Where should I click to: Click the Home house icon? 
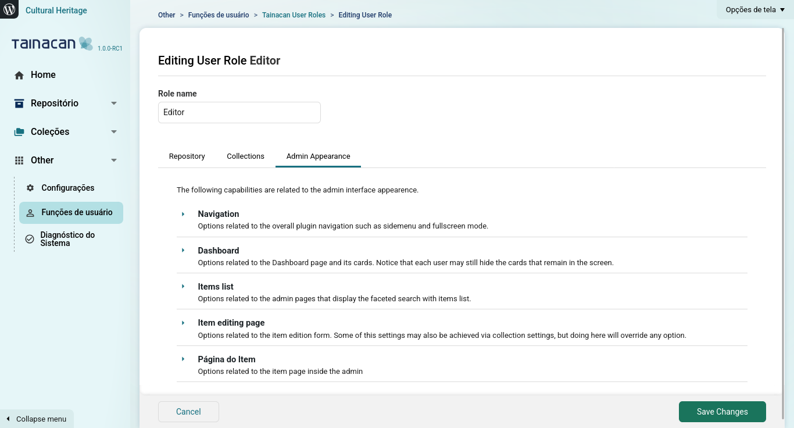click(19, 75)
